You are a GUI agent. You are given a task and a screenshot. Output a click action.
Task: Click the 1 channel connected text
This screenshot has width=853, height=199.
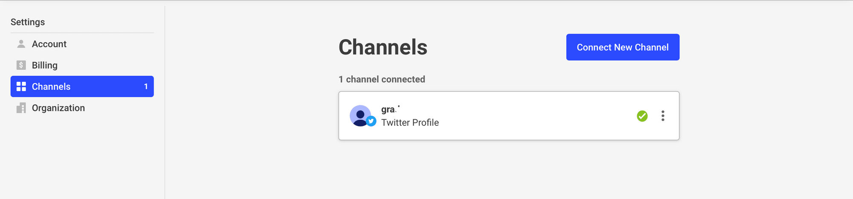point(382,79)
